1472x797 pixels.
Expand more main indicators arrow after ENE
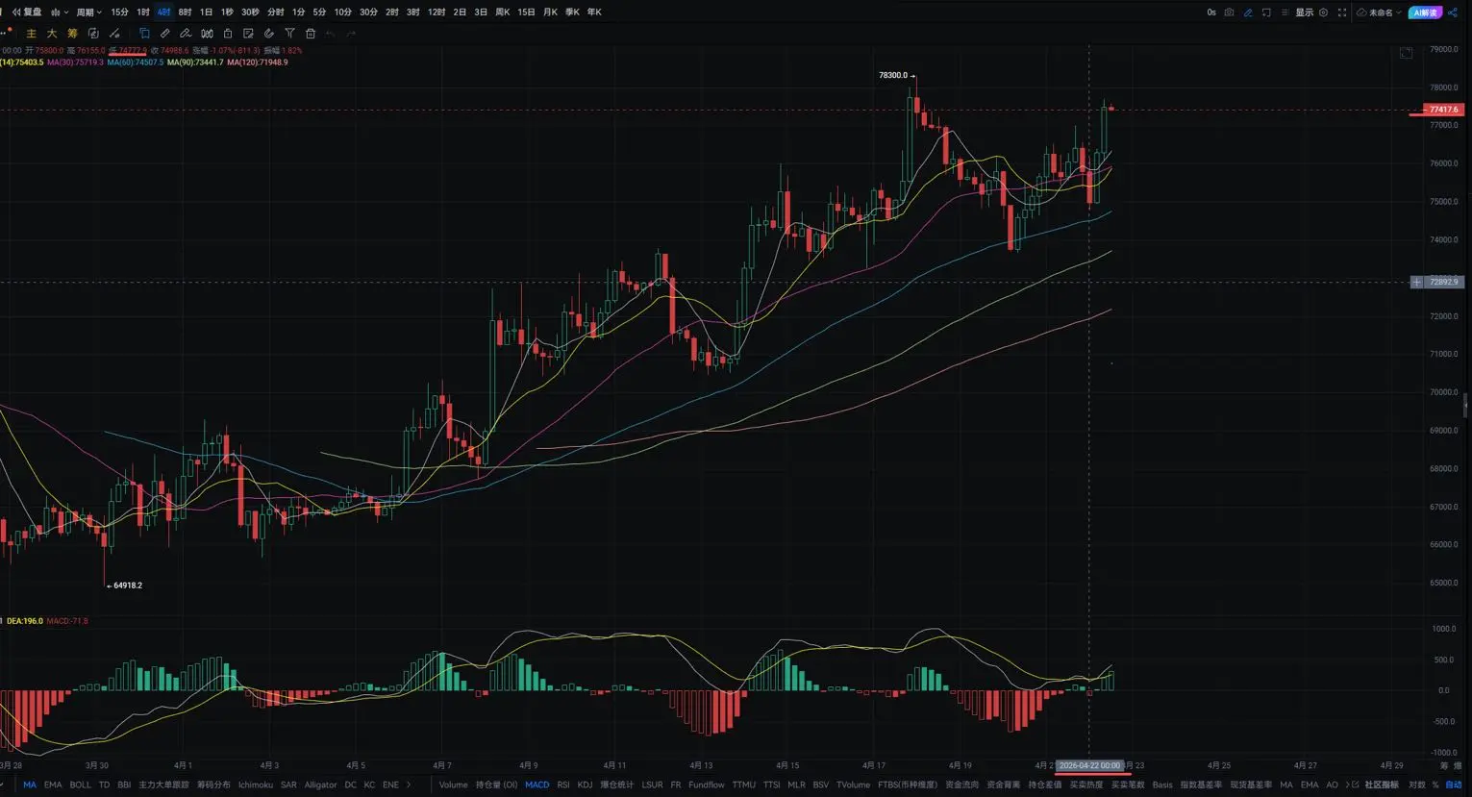pyautogui.click(x=409, y=785)
